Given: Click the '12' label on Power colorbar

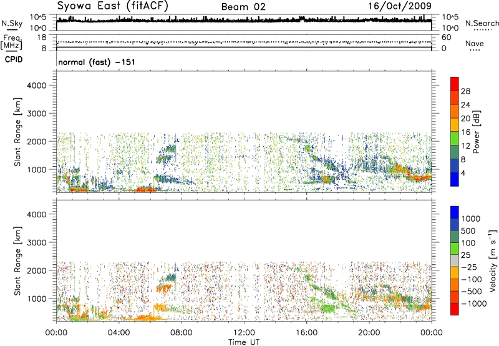Looking at the screenshot, I should [465, 146].
